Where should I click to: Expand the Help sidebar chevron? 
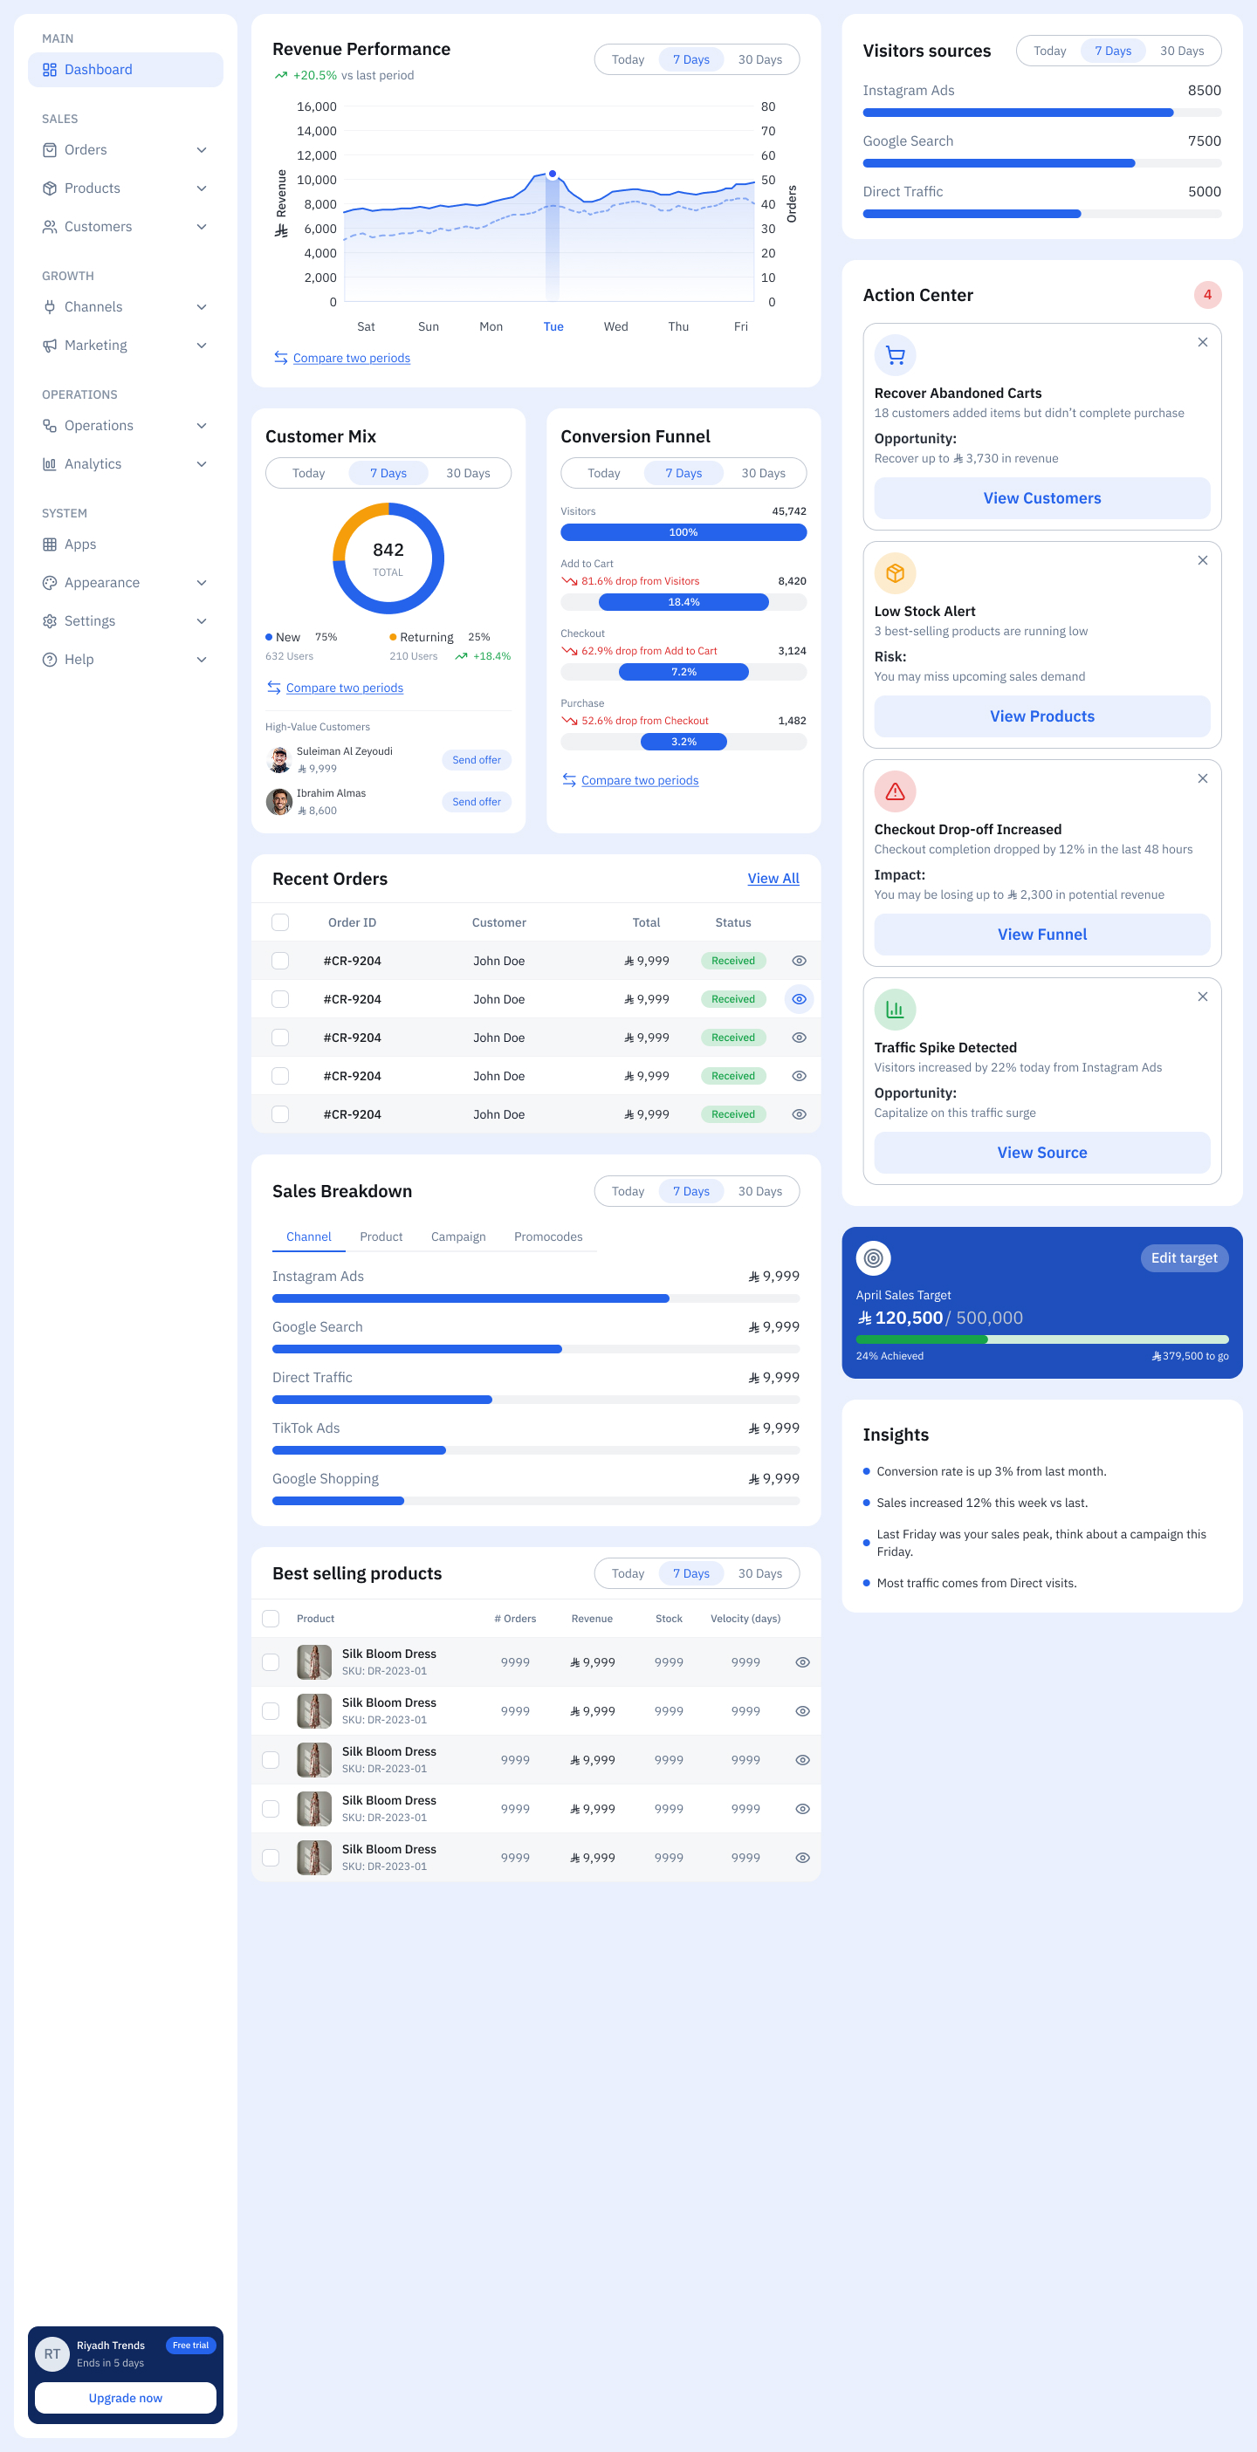(x=202, y=660)
